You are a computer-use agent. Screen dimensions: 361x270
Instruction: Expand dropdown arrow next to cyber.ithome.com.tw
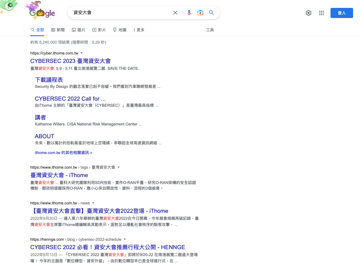[x=82, y=53]
